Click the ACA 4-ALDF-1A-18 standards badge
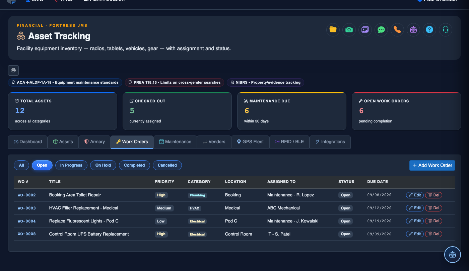The height and width of the screenshot is (271, 469). point(65,82)
